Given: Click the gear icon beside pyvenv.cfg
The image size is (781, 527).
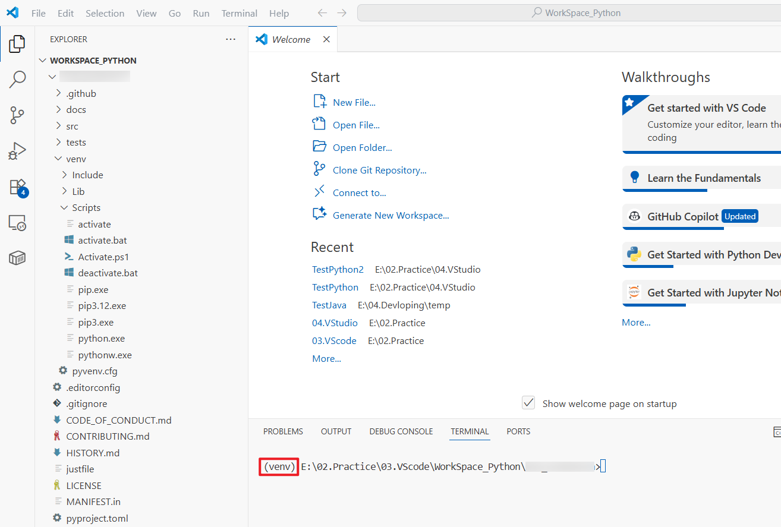Looking at the screenshot, I should (x=63, y=371).
